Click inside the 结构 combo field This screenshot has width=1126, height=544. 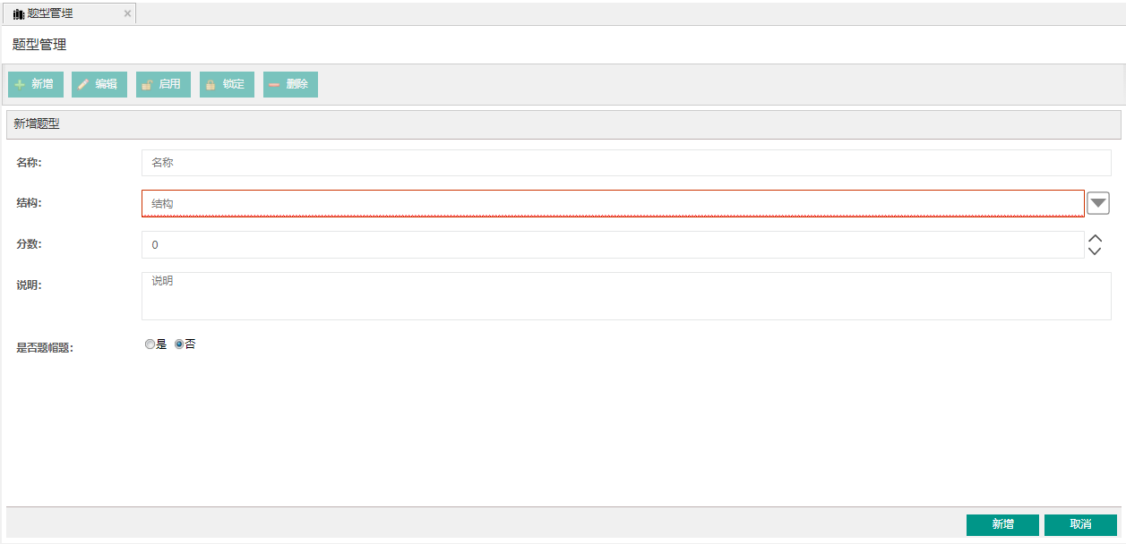coord(613,204)
